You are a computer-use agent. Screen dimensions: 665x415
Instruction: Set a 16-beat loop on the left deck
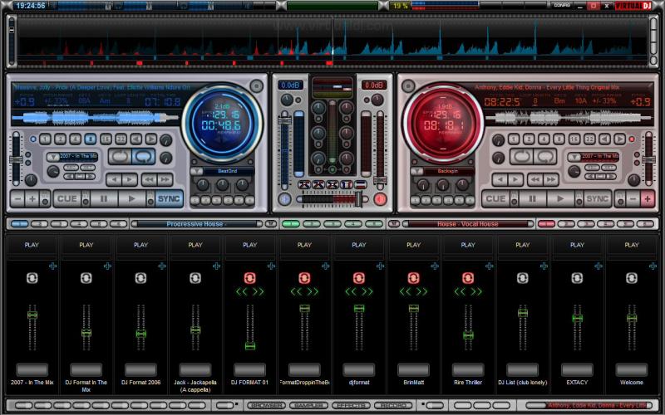106,139
